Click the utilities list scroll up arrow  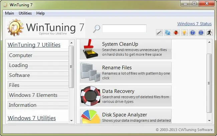[x=209, y=42]
